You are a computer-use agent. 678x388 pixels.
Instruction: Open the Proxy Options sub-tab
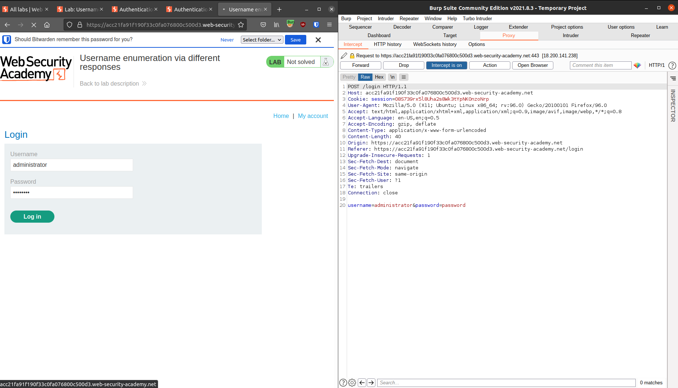click(x=477, y=44)
